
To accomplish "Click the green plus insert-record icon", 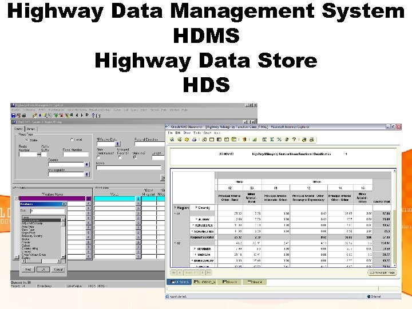I will [x=56, y=116].
